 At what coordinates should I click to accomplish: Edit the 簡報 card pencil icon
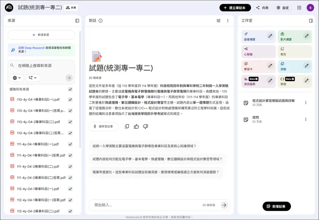click(x=306, y=80)
